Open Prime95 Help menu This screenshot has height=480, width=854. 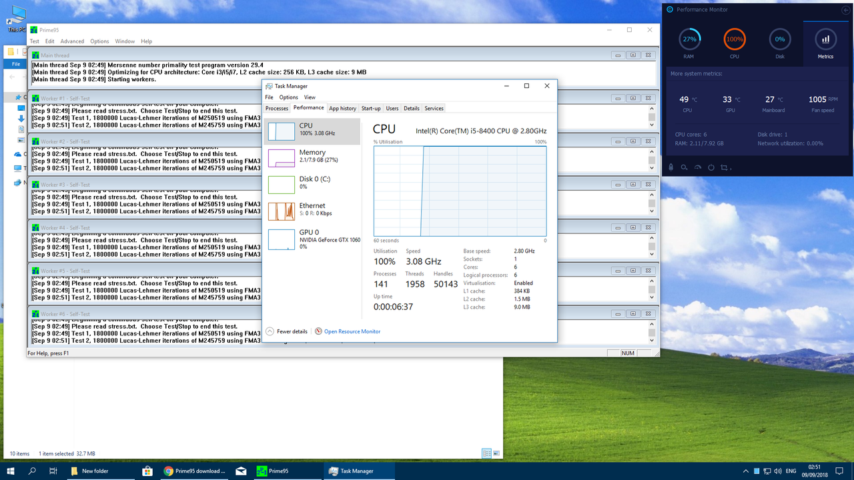tap(146, 41)
